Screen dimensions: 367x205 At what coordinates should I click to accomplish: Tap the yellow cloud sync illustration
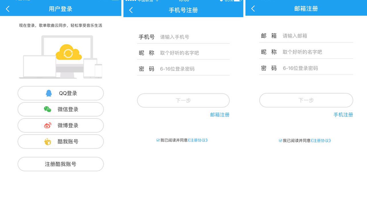[x=69, y=52]
